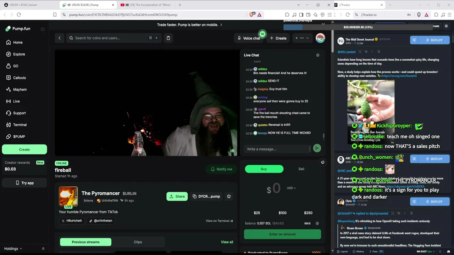454x255 pixels.
Task: Switch trade mode to Buy
Action: 264,169
